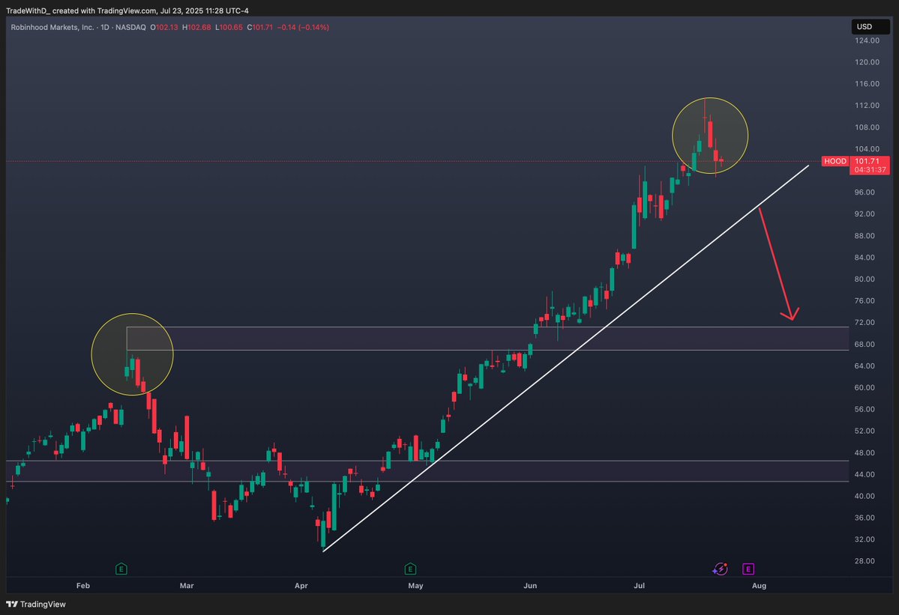Click the TradingView logo at bottom left
Screen dimensions: 899x615
[x=35, y=604]
